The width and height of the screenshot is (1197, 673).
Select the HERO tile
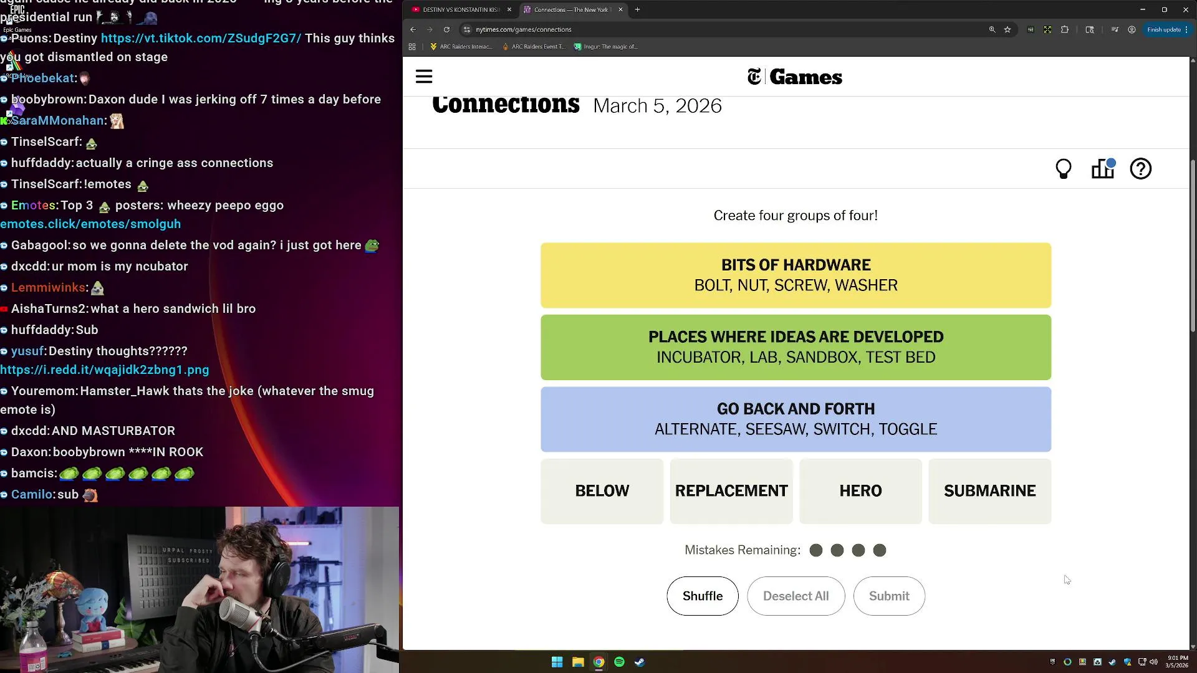pyautogui.click(x=860, y=491)
